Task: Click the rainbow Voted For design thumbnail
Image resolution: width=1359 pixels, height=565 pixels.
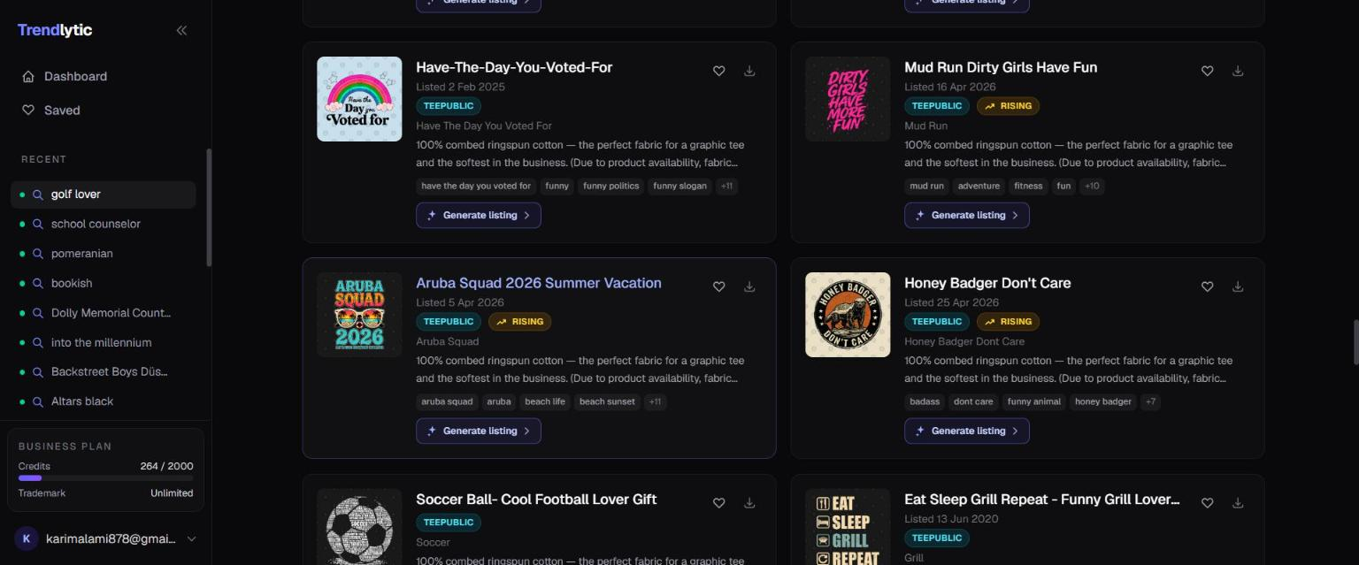Action: tap(359, 99)
